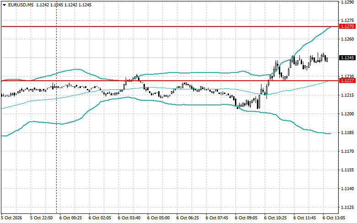Viewport: 357px width, 223px height.
Task: Click the 1.1125 price axis label
Action: [347, 207]
